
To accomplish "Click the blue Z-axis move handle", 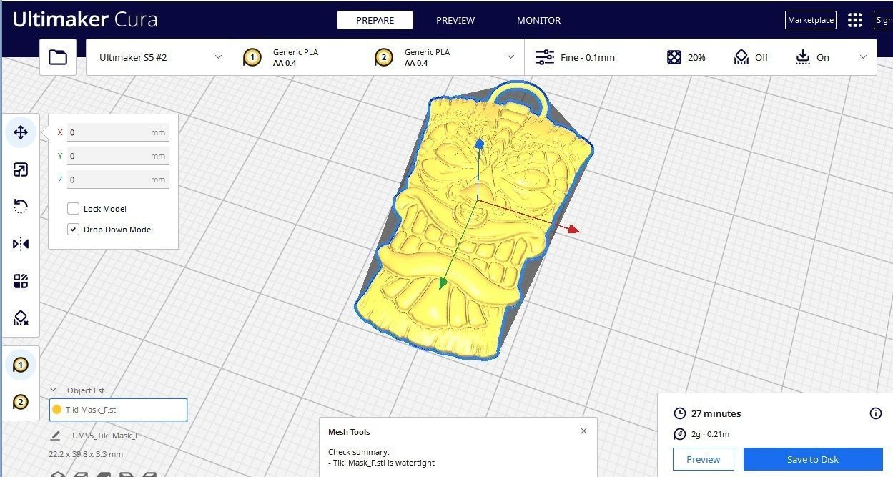I will [x=480, y=144].
